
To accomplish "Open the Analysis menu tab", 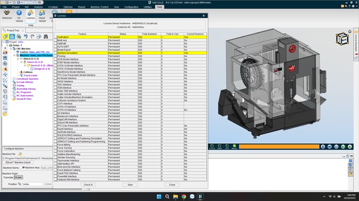I will coord(38,7).
